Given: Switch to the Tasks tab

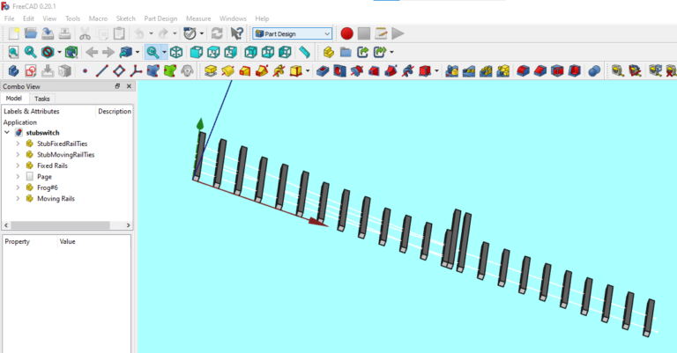Looking at the screenshot, I should tap(42, 99).
